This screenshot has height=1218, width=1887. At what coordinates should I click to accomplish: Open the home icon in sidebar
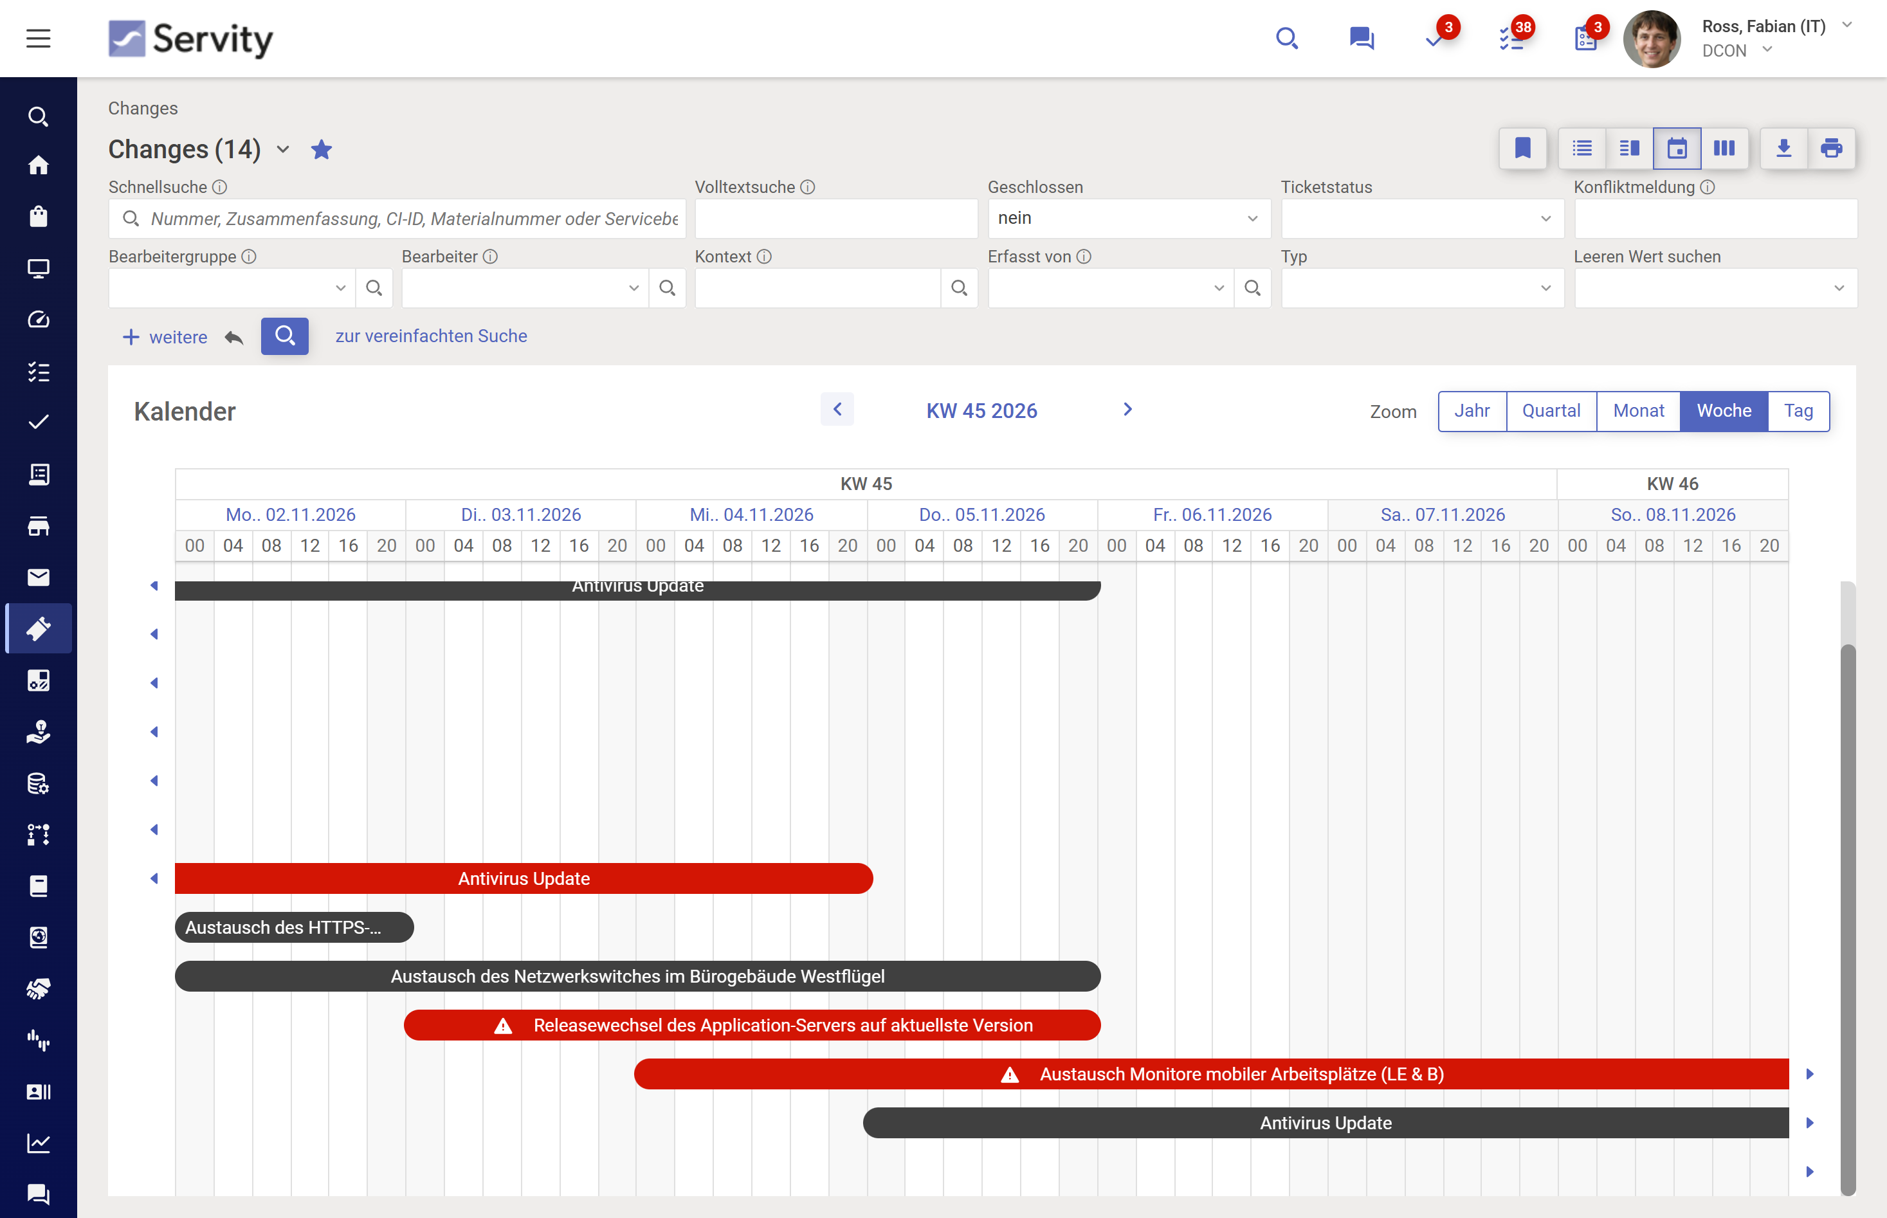click(x=38, y=165)
